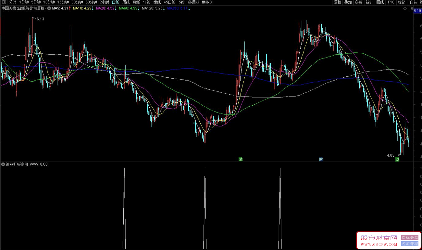The height and width of the screenshot is (250, 422).
Task: Click the MA250 blue indicator label
Action: tap(177, 8)
